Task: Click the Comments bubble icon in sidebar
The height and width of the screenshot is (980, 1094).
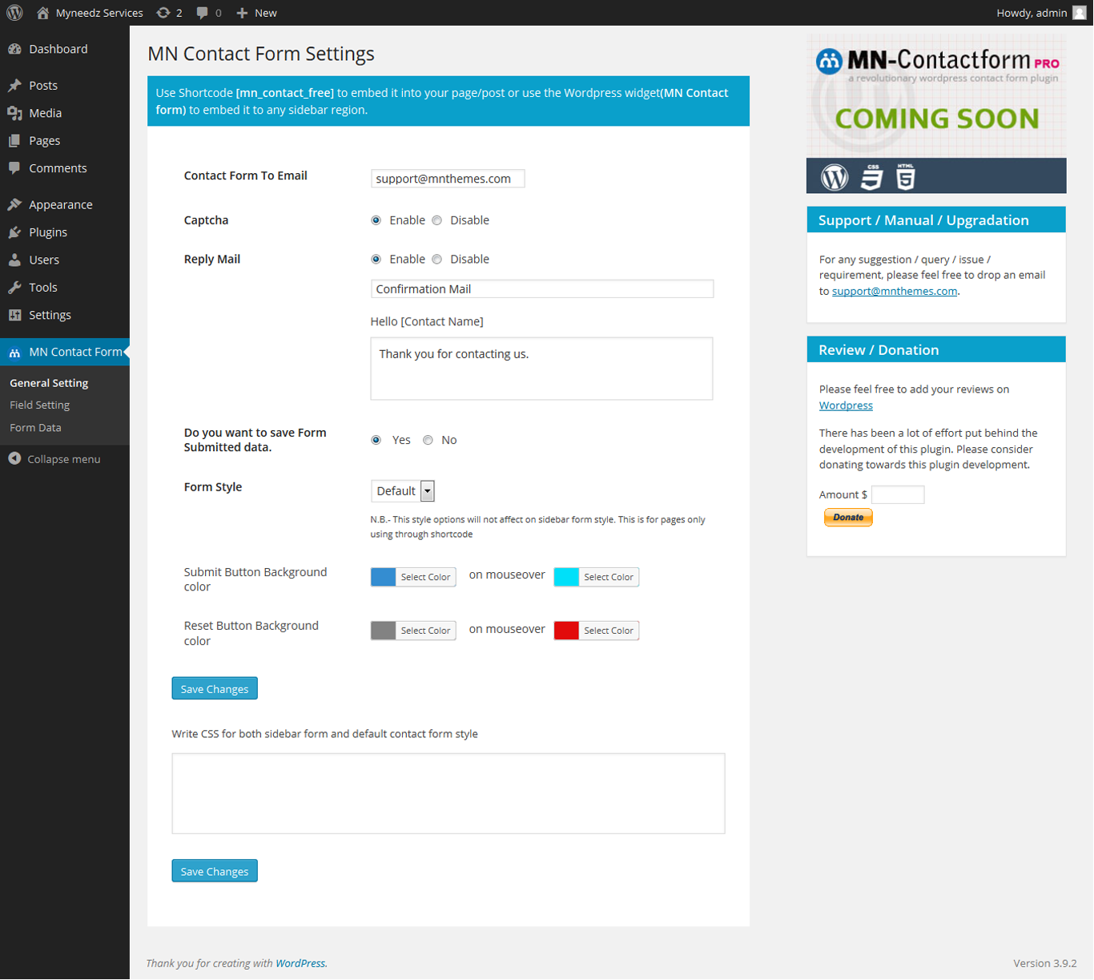Action: (x=14, y=168)
